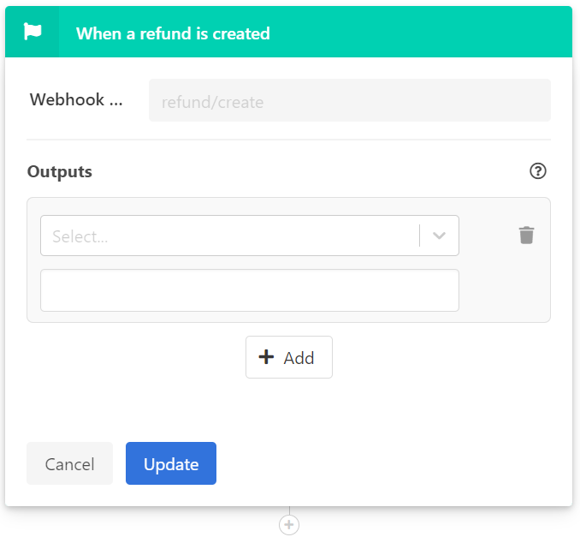This screenshot has height=537, width=580.
Task: Click the Select... placeholder text
Action: [80, 236]
